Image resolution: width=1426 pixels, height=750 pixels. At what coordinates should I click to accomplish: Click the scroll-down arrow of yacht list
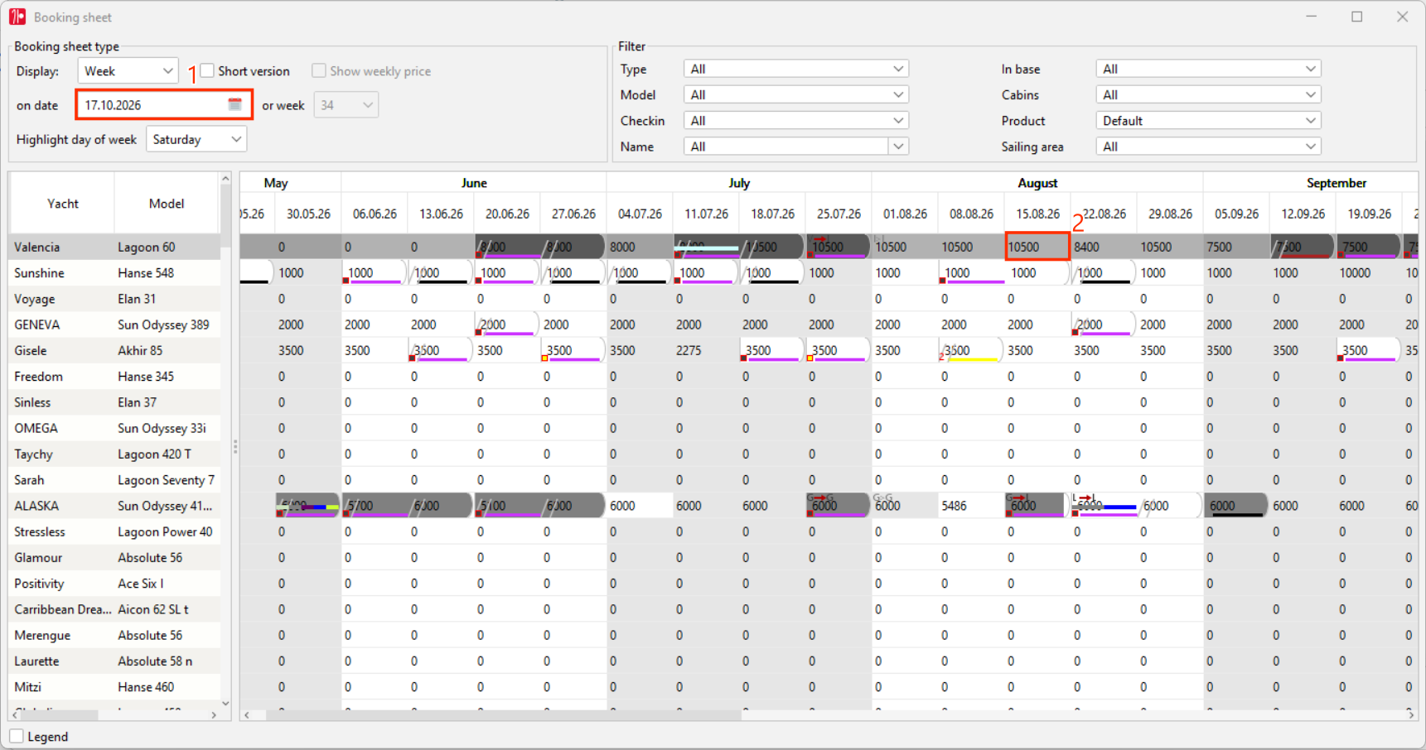click(x=225, y=703)
